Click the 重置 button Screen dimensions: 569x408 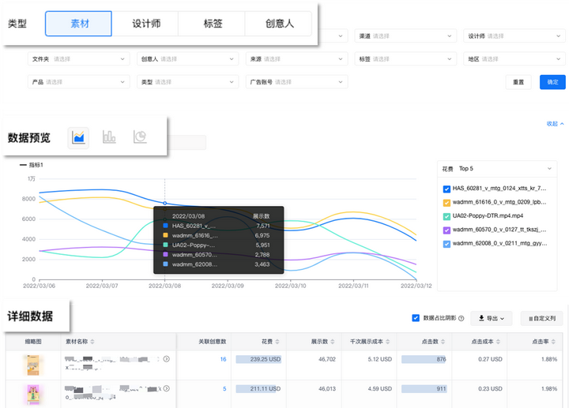[518, 82]
